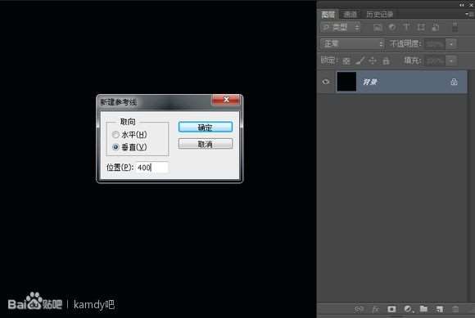Hide the 背景 layer with eye icon
The image size is (475, 318).
(x=326, y=82)
